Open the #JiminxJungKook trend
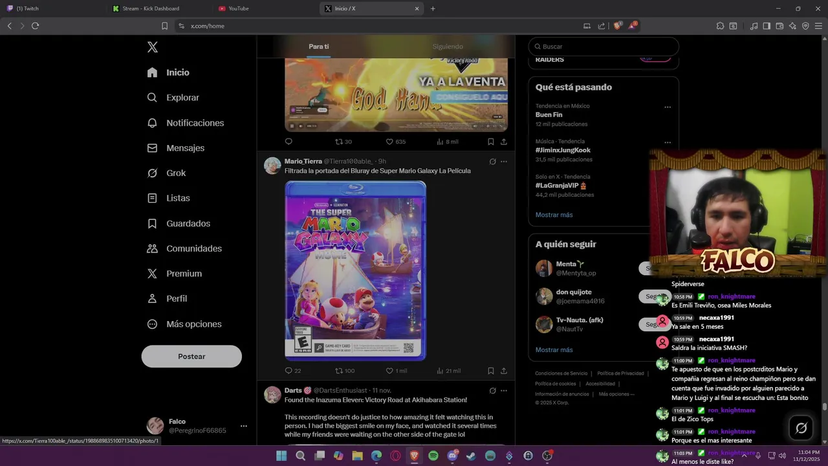 pos(563,150)
